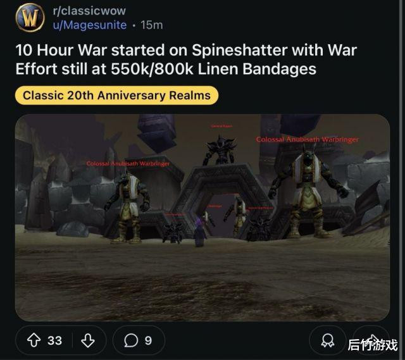Open comments via the speech bubble icon
The height and width of the screenshot is (360, 405).
point(131,340)
